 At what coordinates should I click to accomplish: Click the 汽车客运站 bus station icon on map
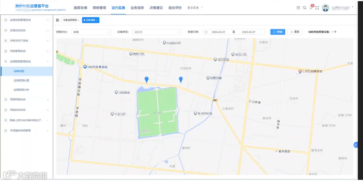[x=85, y=66]
